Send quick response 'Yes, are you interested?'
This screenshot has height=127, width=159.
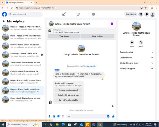tap(68, 90)
